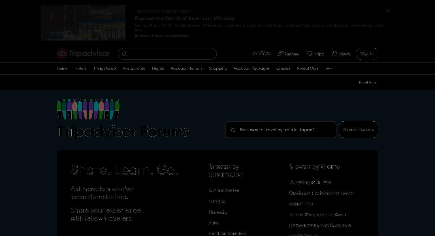Click Travel Forum breadcrumb link
The height and width of the screenshot is (236, 435).
pos(368,82)
